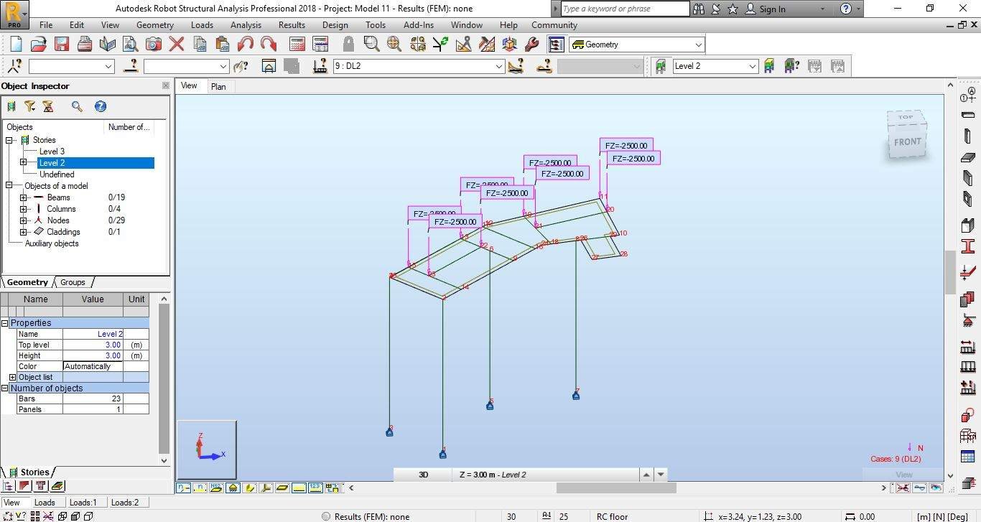Screen dimensions: 981x522
Task: Click the Delete red X icon
Action: (x=177, y=45)
